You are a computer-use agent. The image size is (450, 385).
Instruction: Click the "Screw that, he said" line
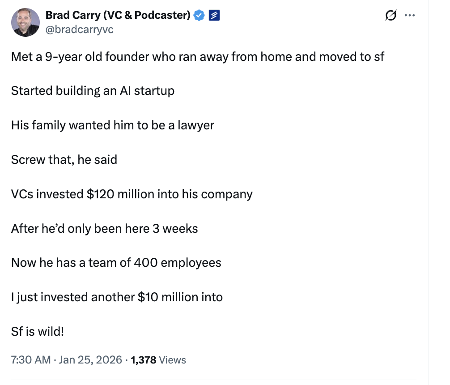pos(64,159)
